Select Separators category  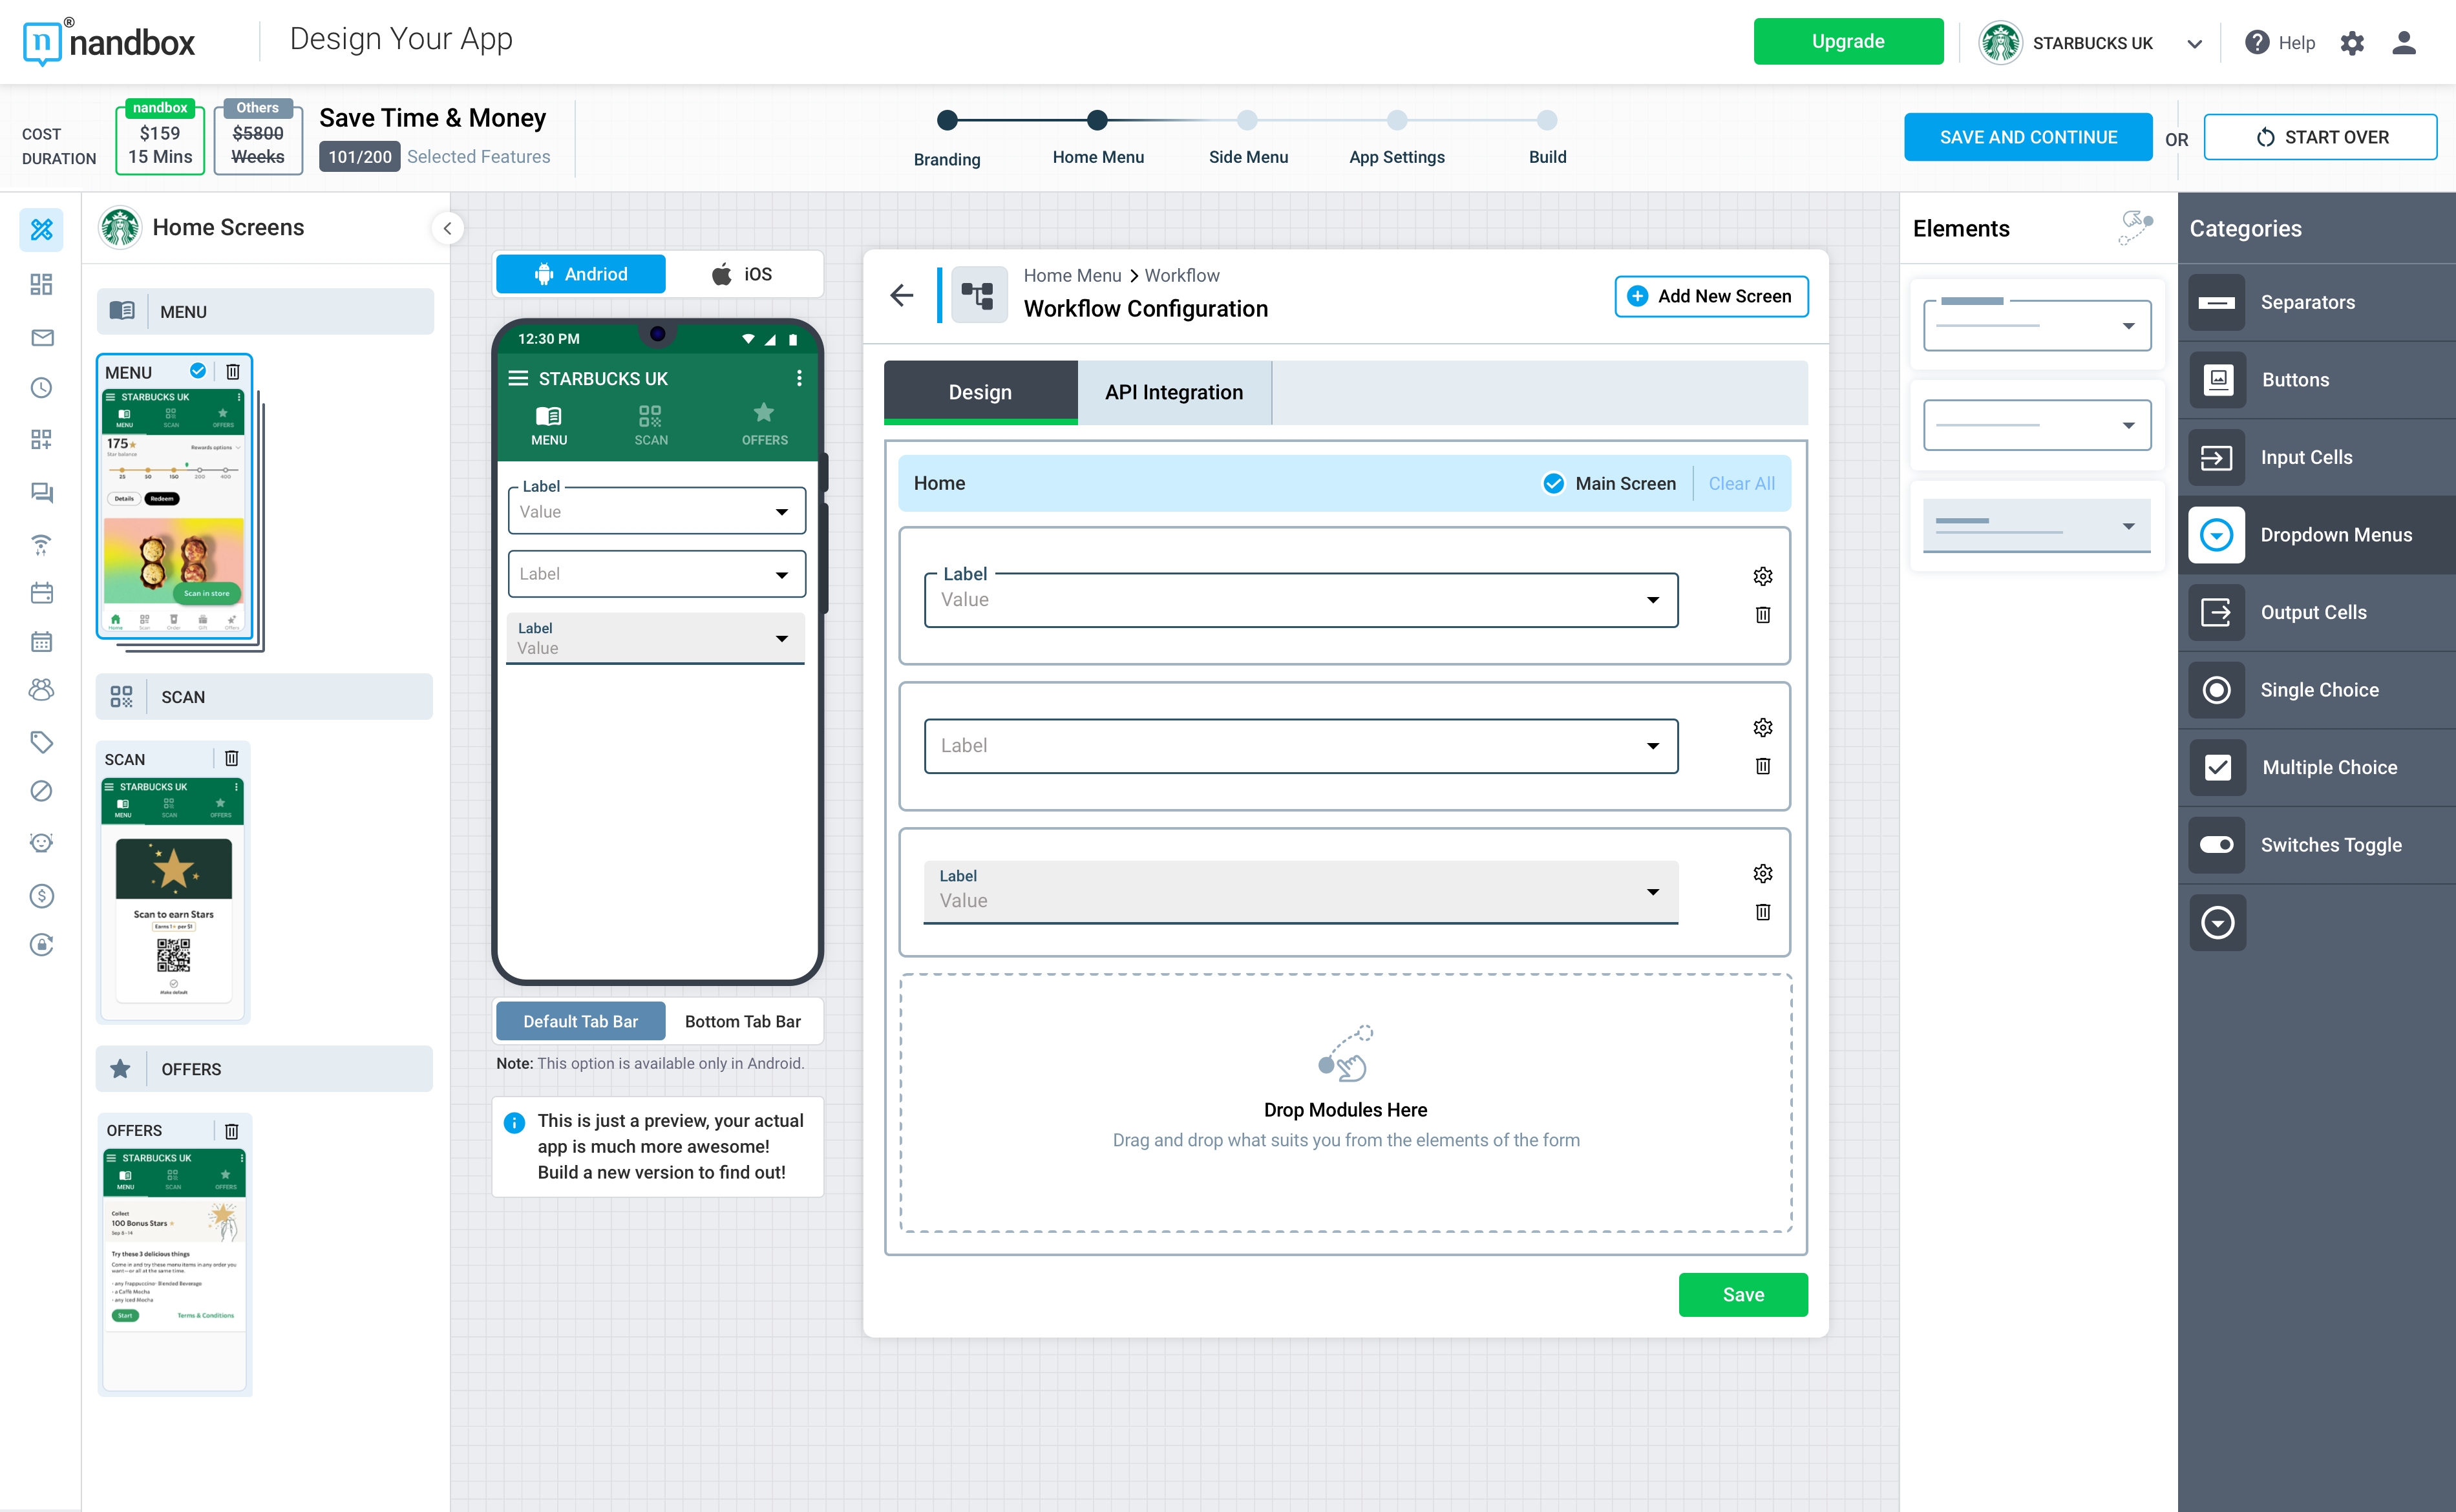click(2317, 302)
